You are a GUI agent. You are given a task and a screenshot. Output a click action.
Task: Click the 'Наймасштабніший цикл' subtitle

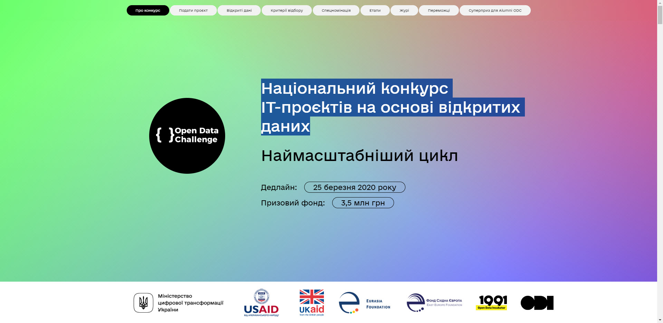click(359, 156)
